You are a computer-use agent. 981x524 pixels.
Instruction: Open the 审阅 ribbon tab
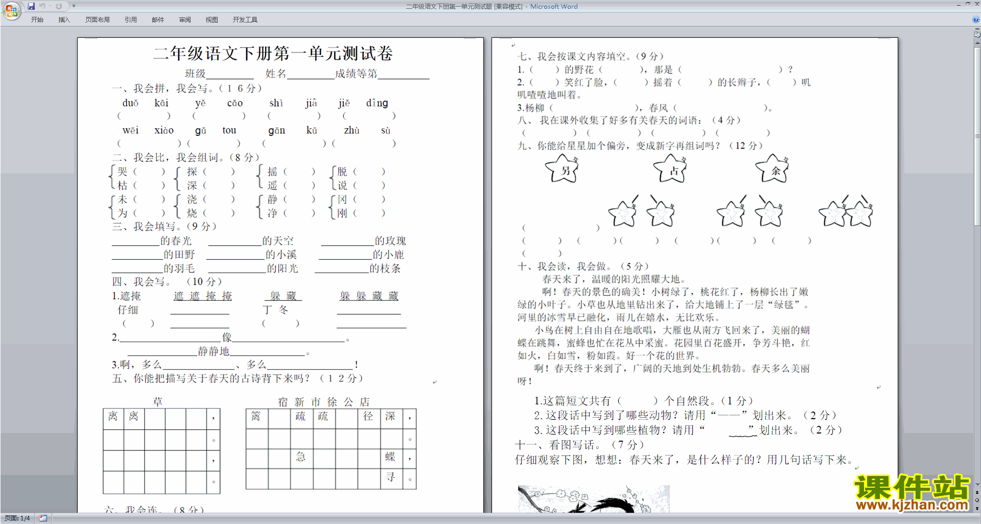pos(185,20)
